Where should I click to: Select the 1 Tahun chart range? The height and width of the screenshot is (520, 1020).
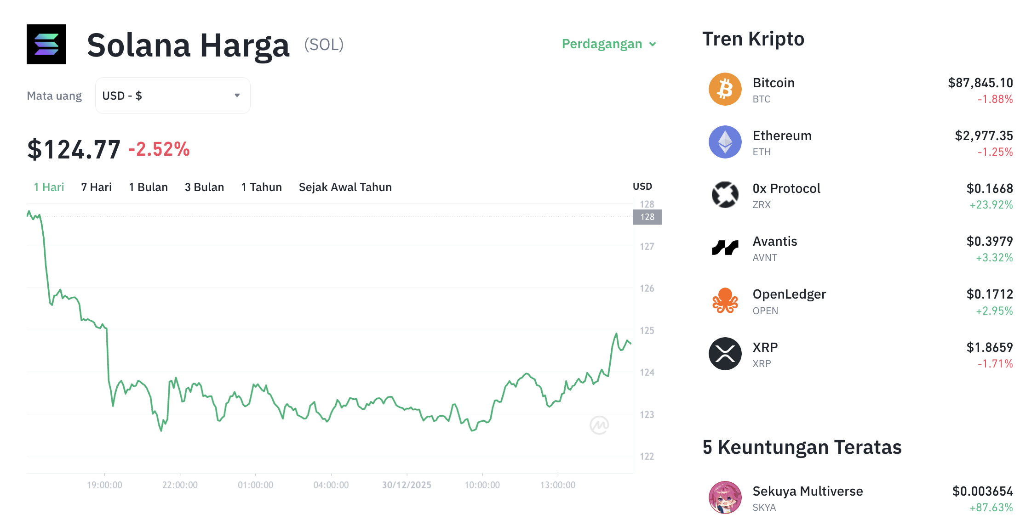(261, 187)
